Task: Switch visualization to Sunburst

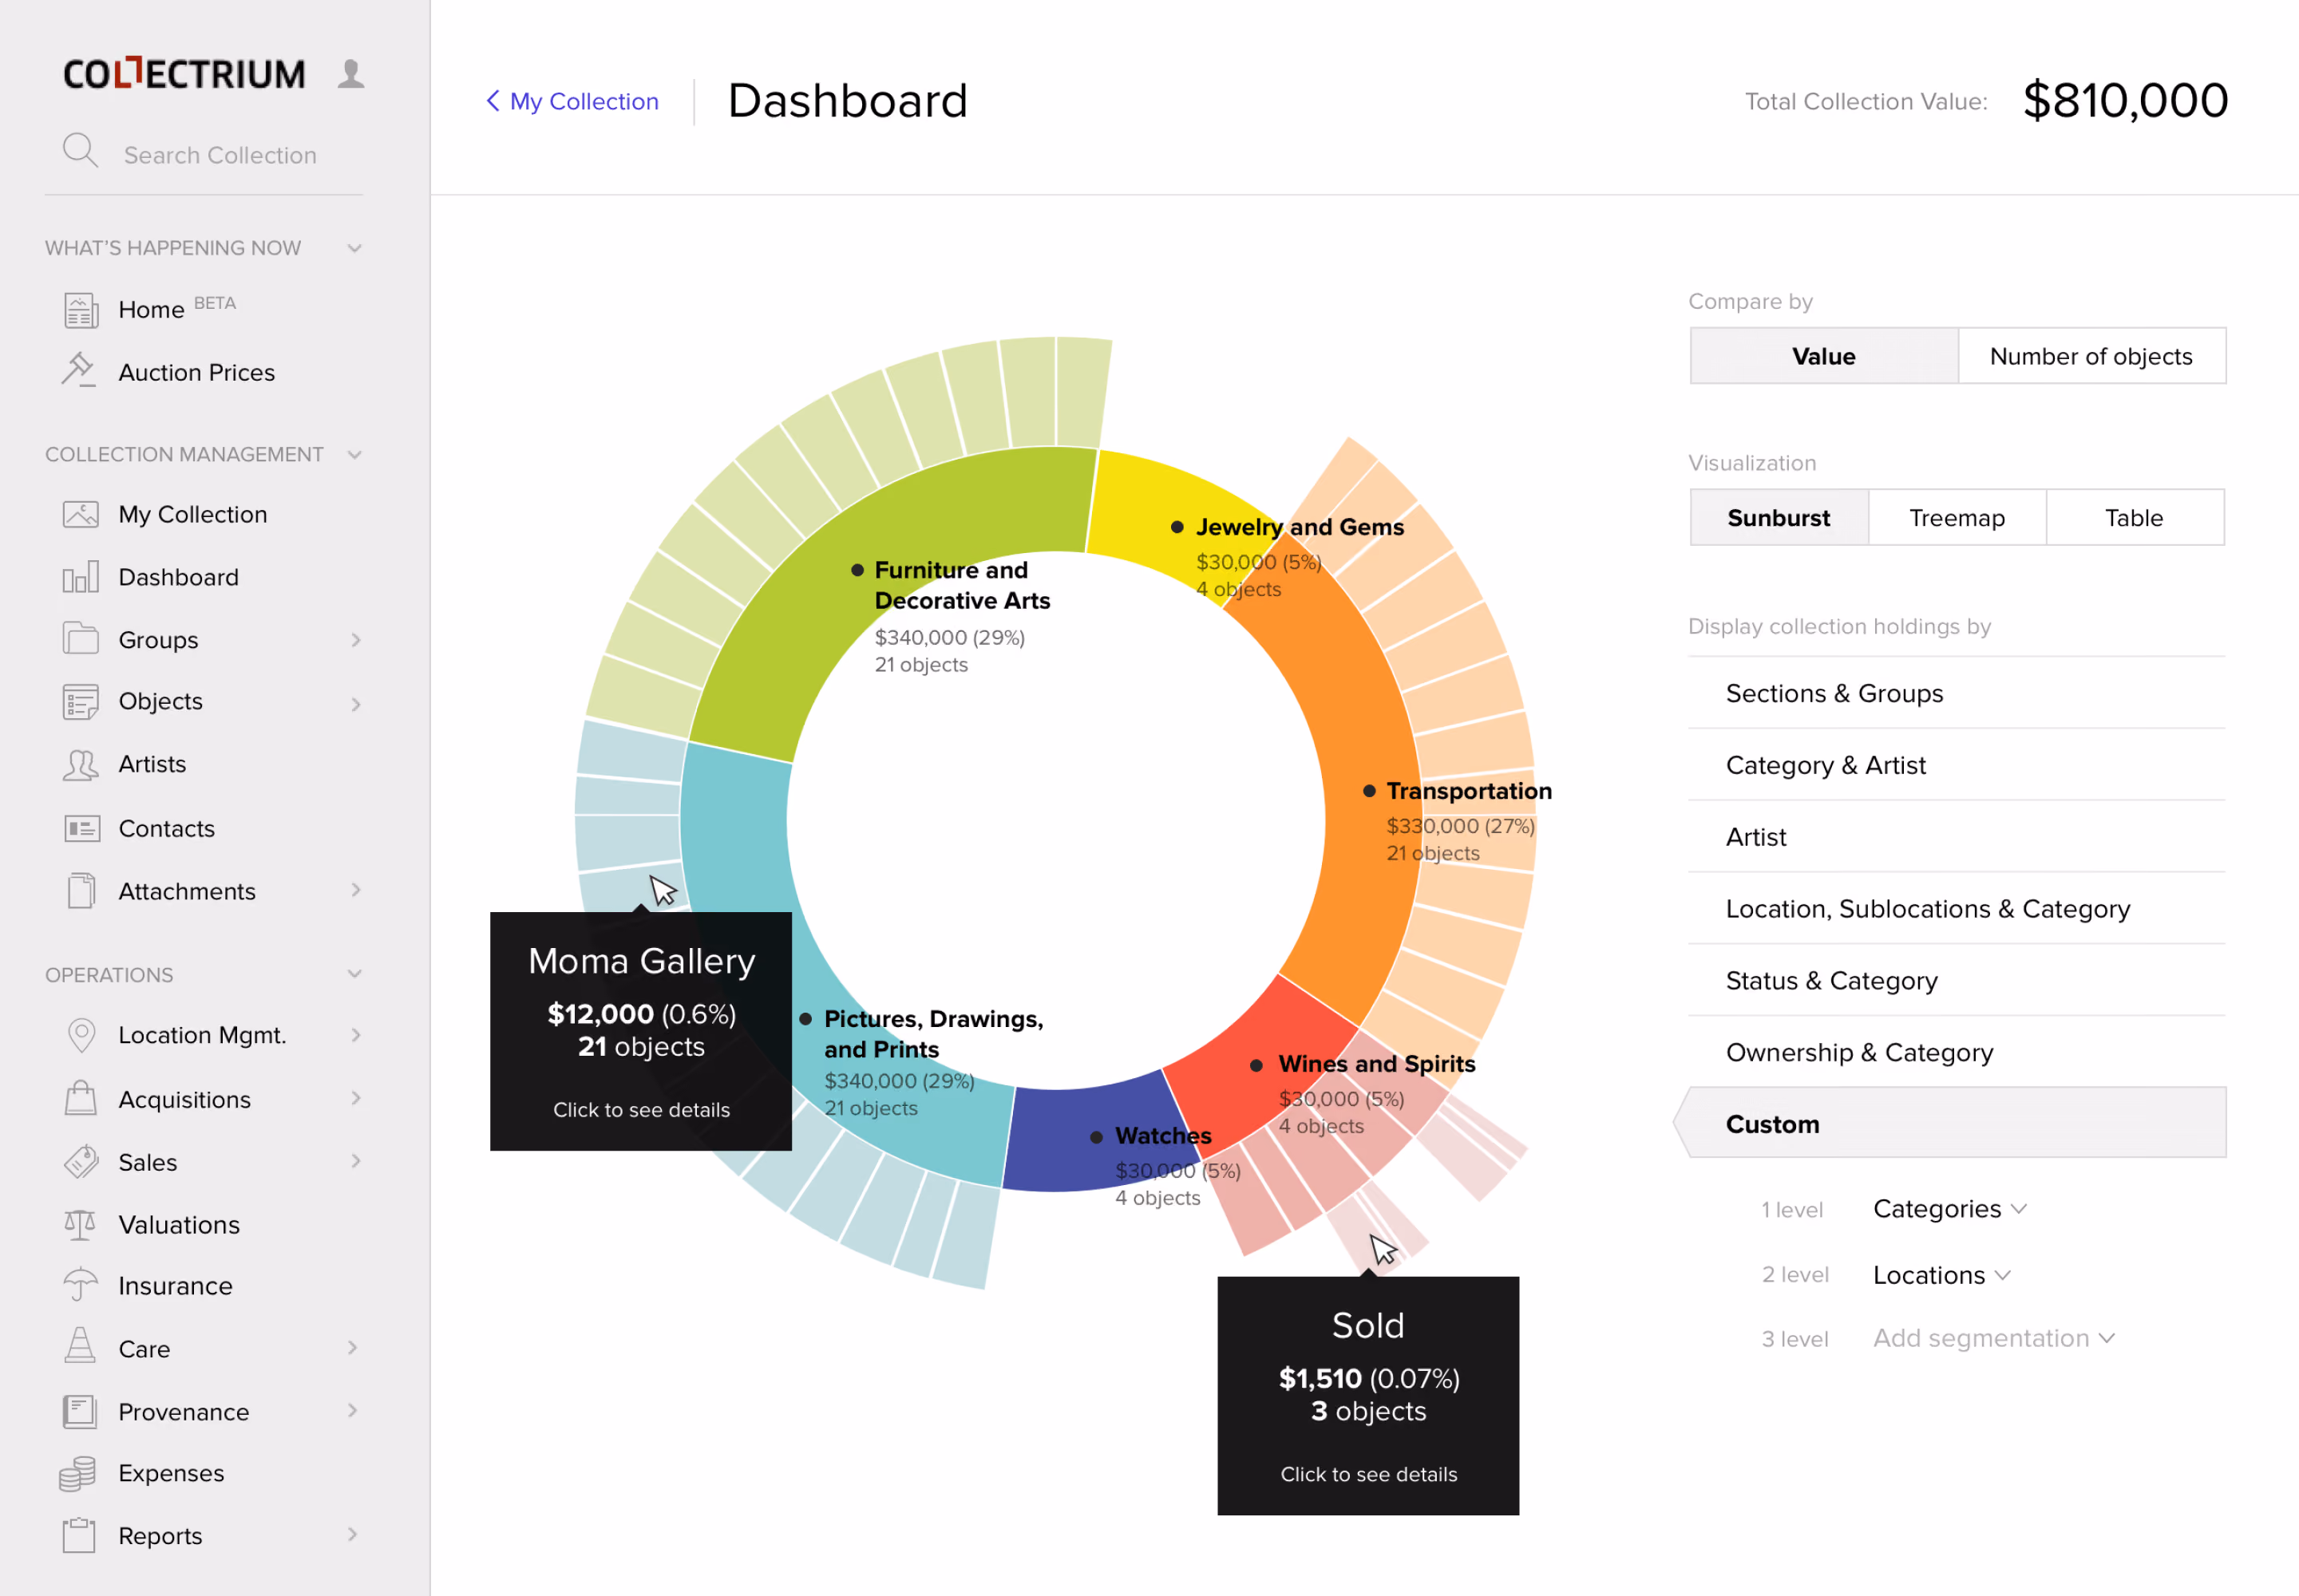Action: coord(1779,518)
